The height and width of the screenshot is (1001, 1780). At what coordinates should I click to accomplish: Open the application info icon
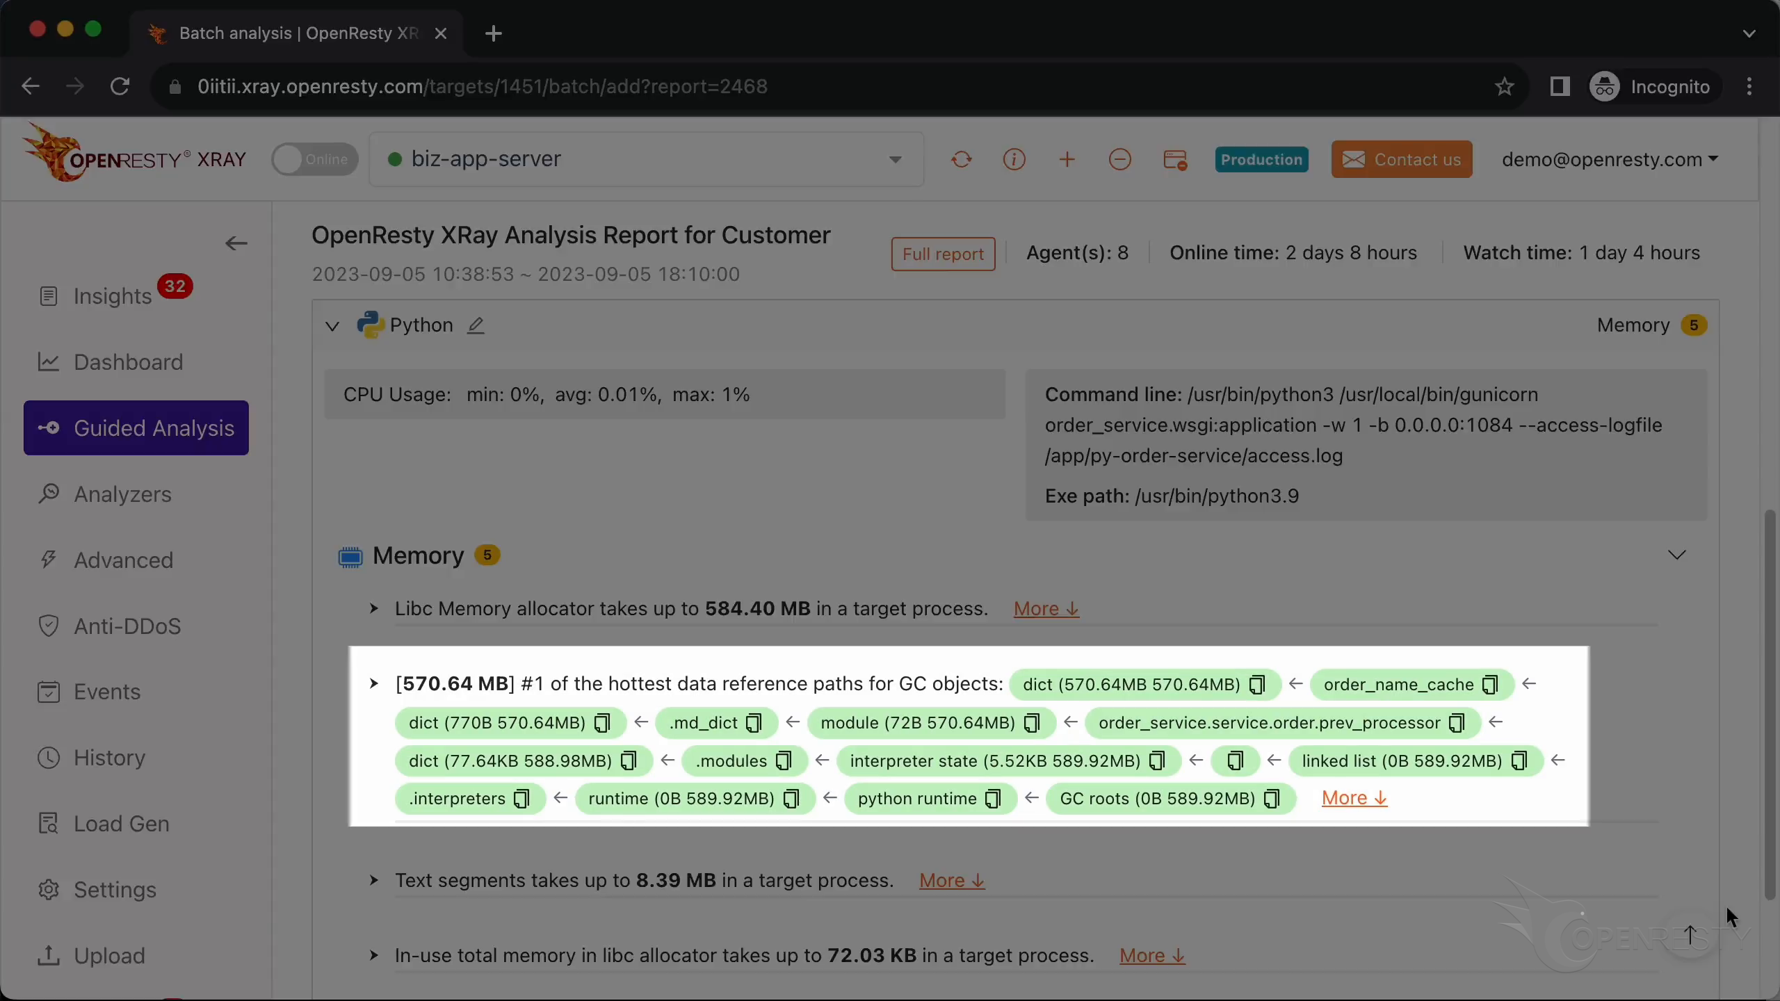1014,159
